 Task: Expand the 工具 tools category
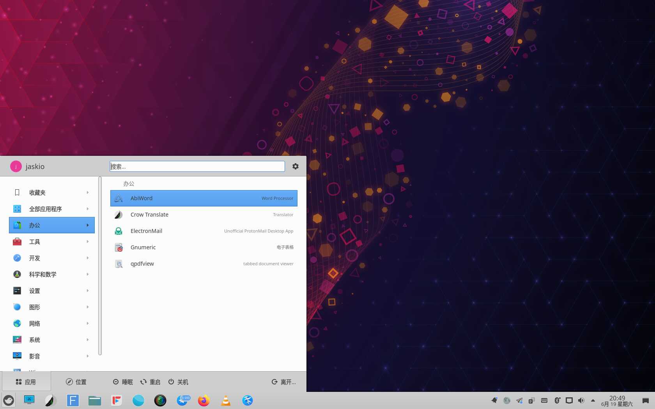coord(52,242)
